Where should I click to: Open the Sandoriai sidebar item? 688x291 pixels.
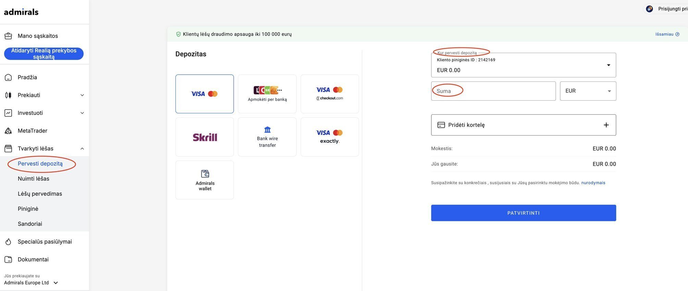click(x=30, y=224)
